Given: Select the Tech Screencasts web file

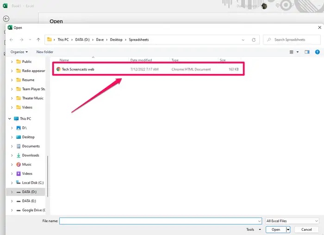Looking at the screenshot, I should (x=149, y=69).
